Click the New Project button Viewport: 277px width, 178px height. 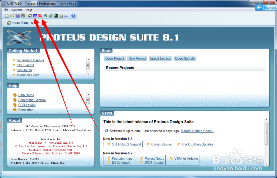[x=137, y=58]
